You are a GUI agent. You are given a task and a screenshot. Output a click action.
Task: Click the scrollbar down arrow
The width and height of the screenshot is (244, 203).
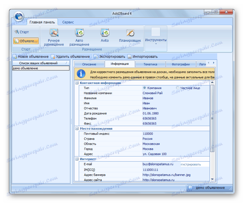point(212,179)
